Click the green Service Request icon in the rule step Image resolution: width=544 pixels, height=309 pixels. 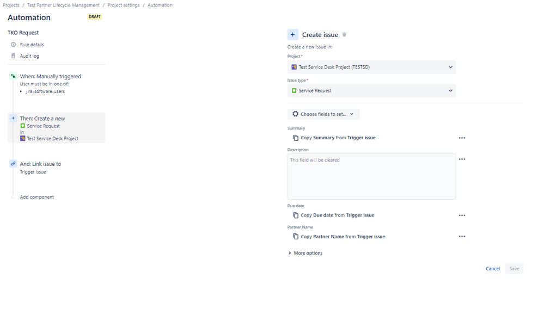(x=22, y=126)
